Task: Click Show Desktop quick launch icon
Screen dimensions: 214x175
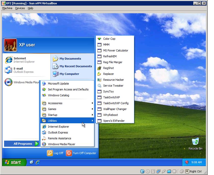Action: pyautogui.click(x=32, y=162)
